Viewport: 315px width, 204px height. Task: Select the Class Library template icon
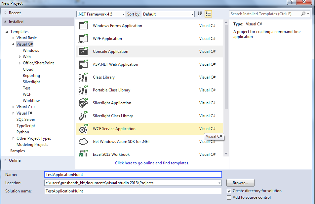(x=83, y=77)
